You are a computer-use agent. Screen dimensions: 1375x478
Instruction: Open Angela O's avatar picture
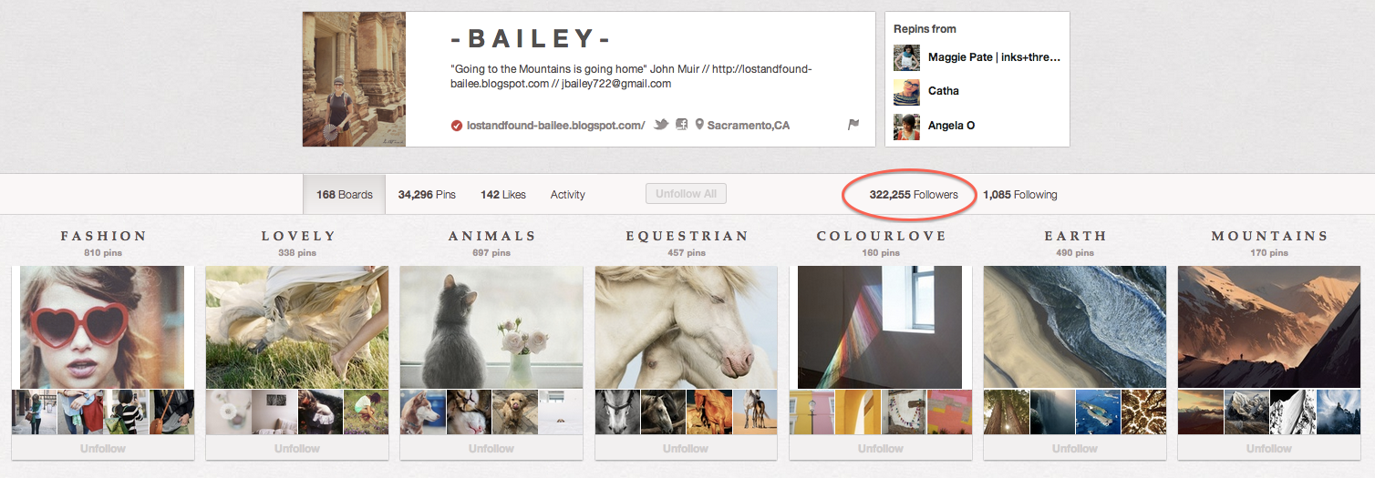906,126
